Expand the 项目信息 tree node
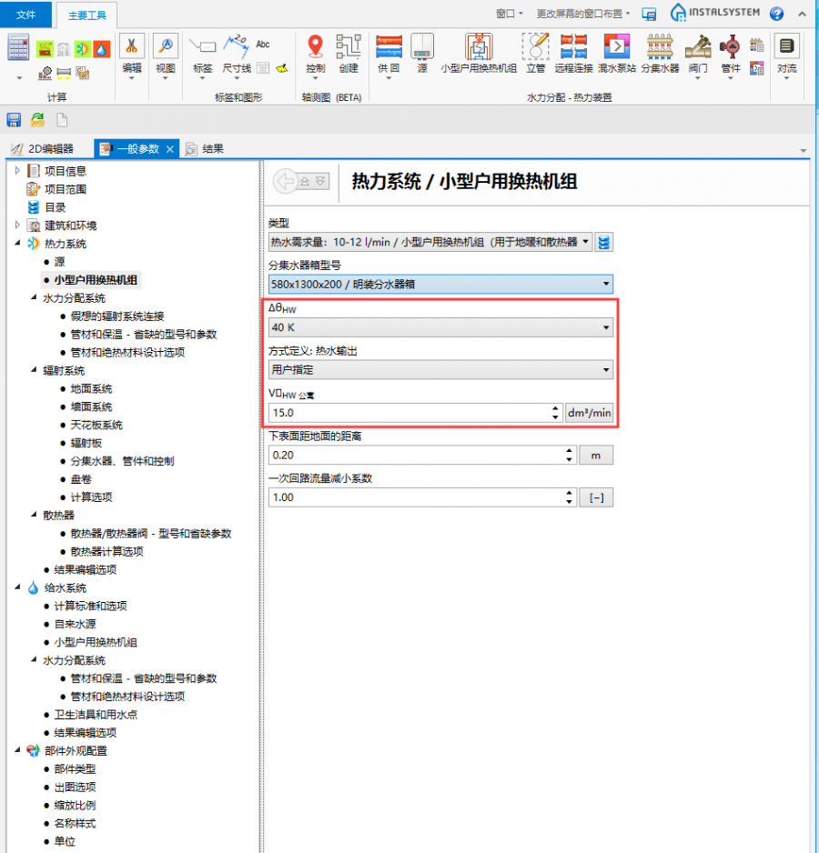Viewport: 819px width, 853px height. point(17,171)
